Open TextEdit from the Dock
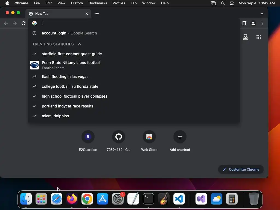This screenshot has width=280, height=210. tap(133, 199)
